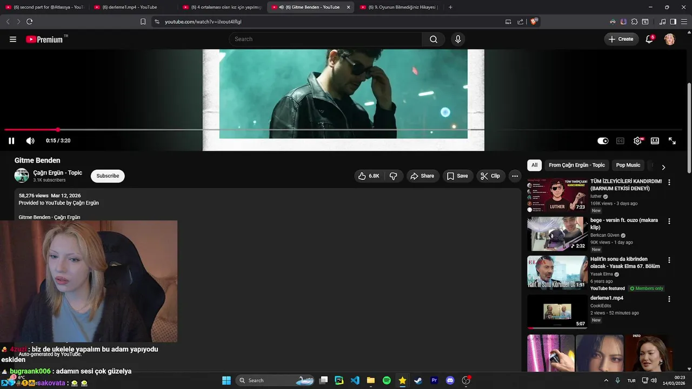This screenshot has width=692, height=389.
Task: Open Windows Start menu
Action: pyautogui.click(x=227, y=380)
